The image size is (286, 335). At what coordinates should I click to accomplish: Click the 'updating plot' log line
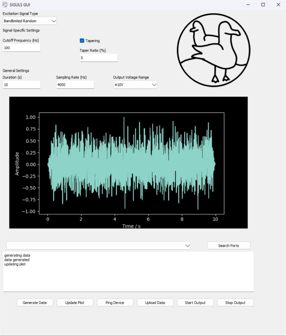point(15,264)
